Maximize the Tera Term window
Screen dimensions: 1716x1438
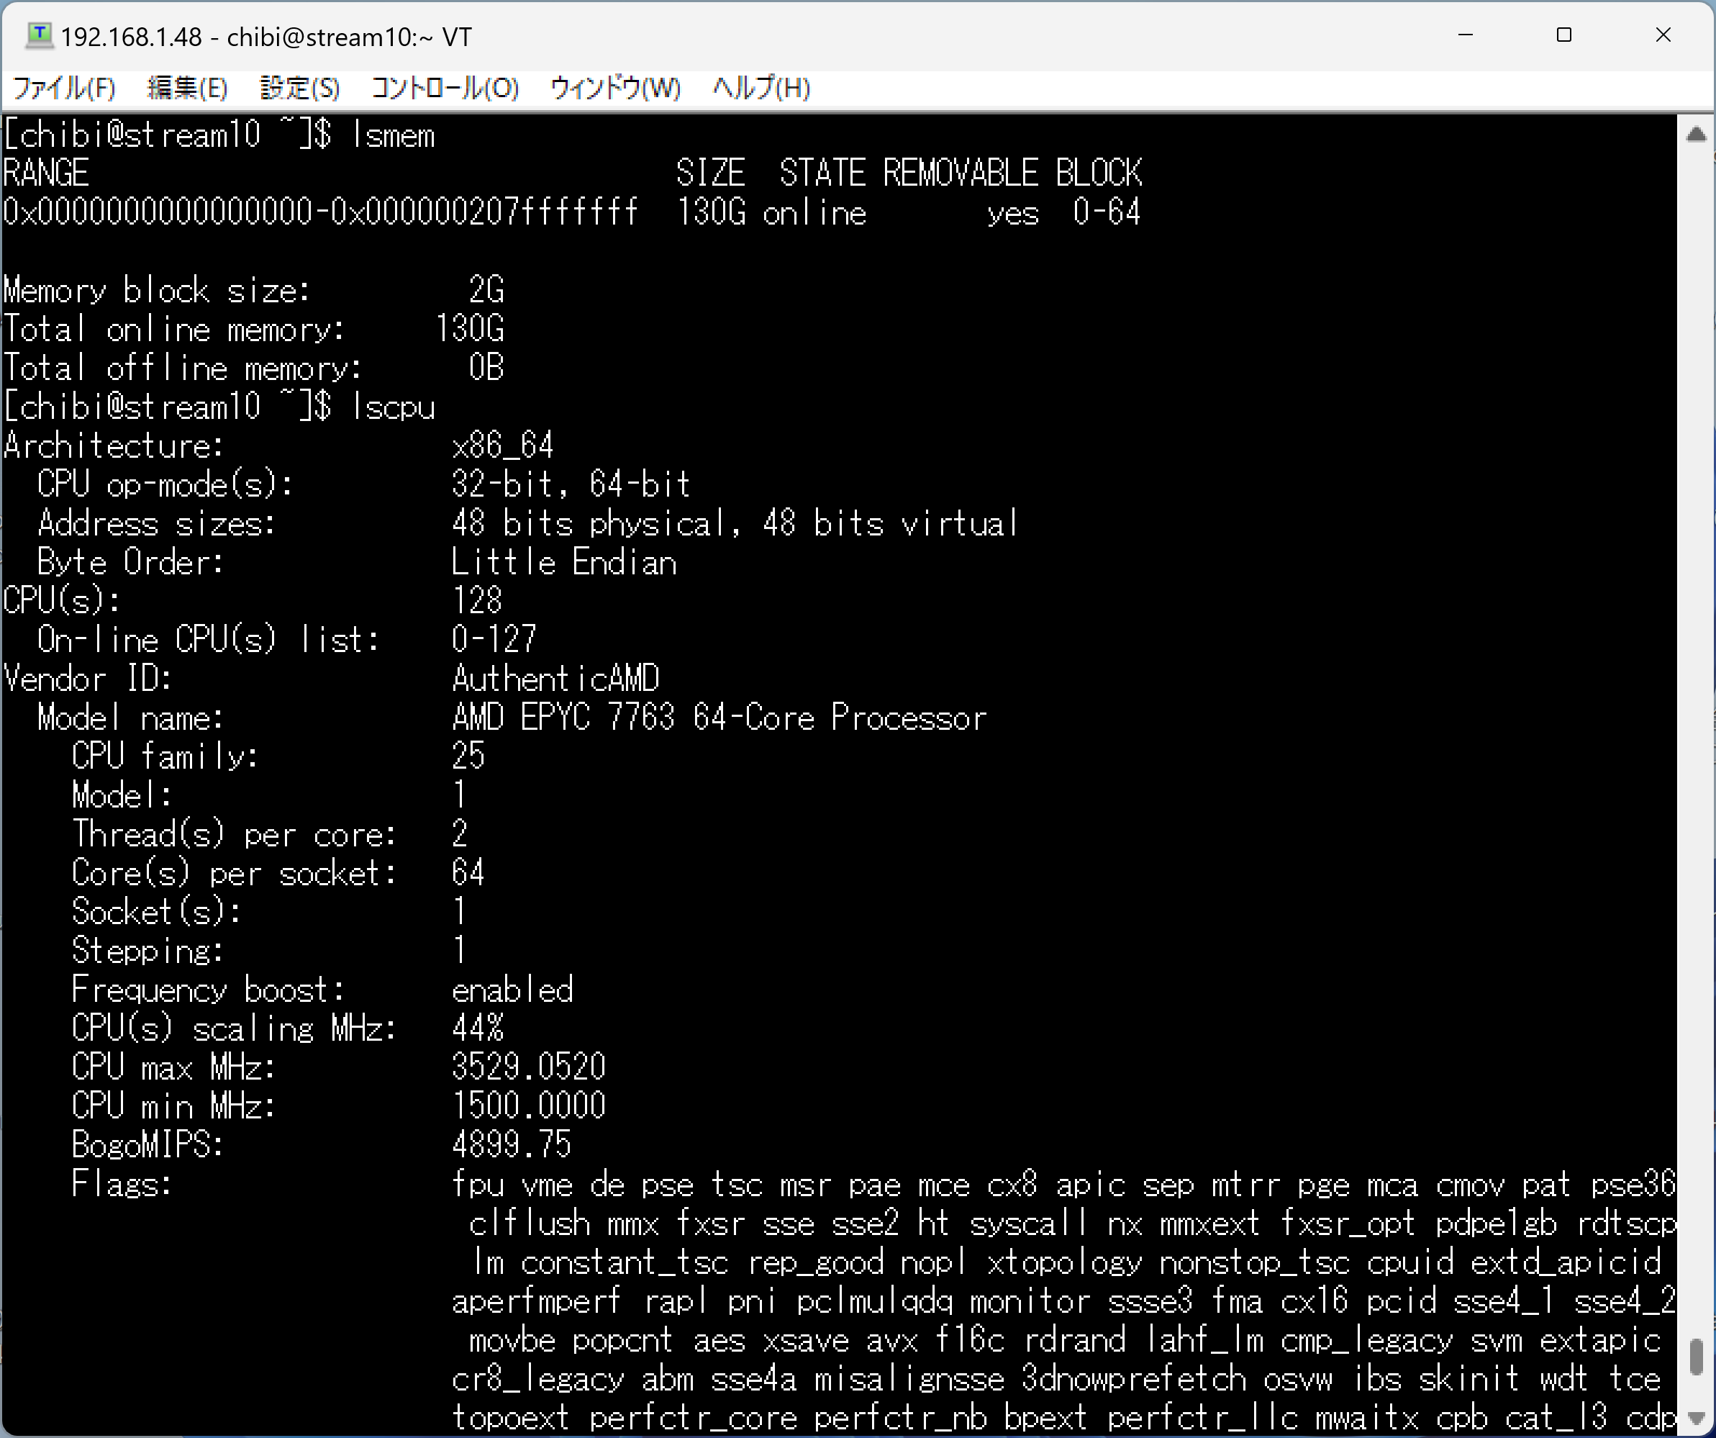[x=1564, y=35]
